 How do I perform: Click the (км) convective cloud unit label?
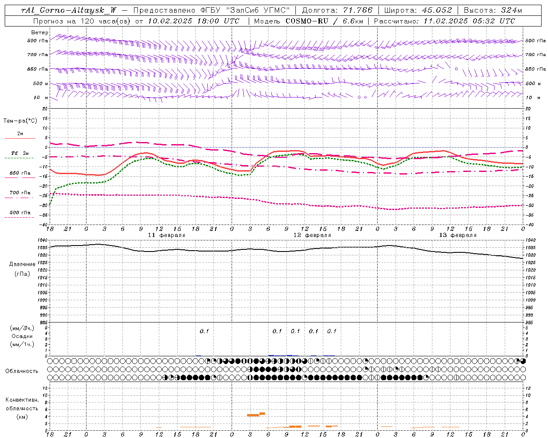tap(22, 417)
